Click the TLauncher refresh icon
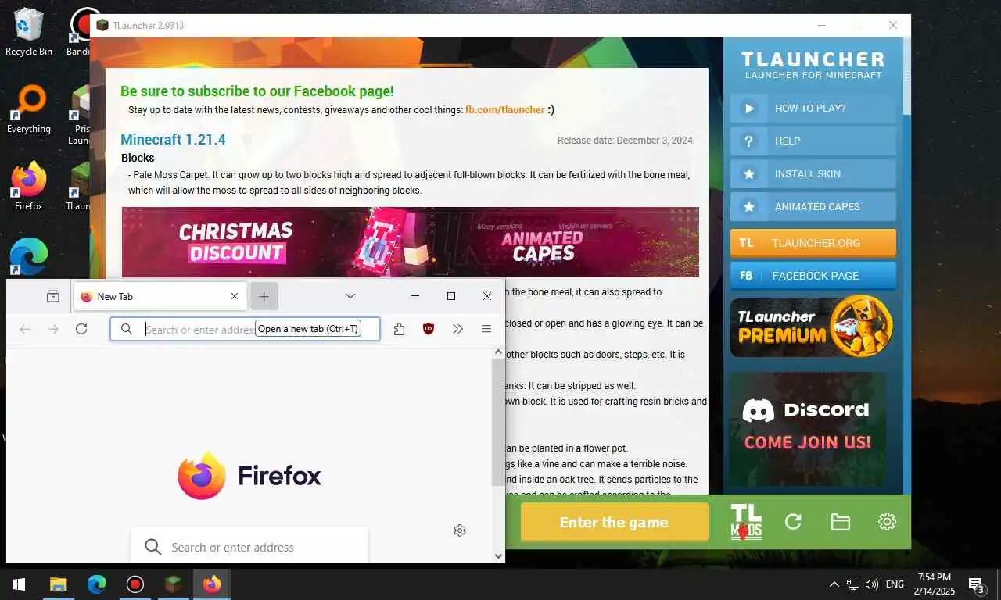1001x600 pixels. [x=793, y=522]
